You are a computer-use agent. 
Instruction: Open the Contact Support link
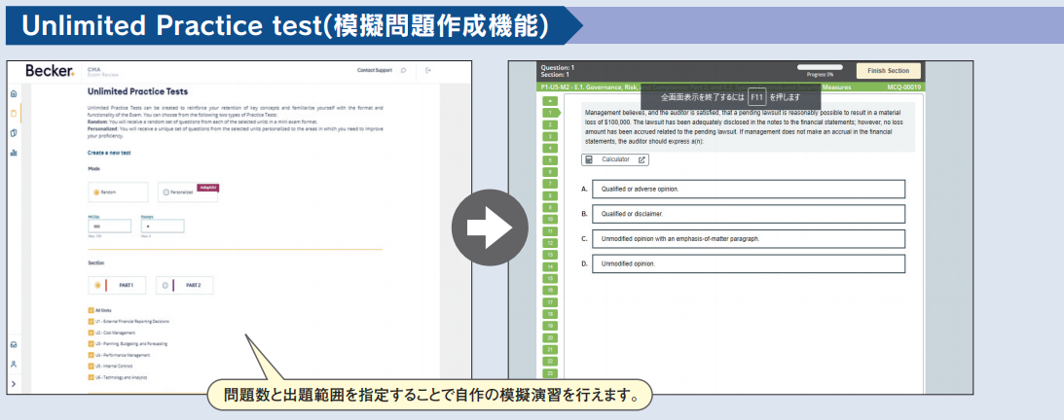[x=374, y=70]
